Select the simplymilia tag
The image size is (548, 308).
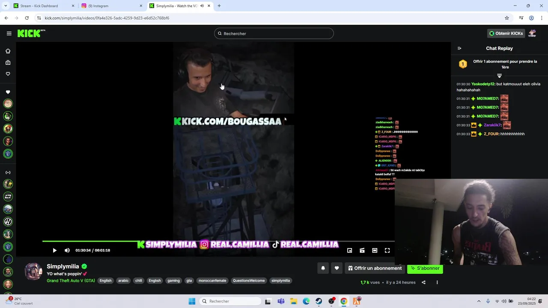pos(281,281)
